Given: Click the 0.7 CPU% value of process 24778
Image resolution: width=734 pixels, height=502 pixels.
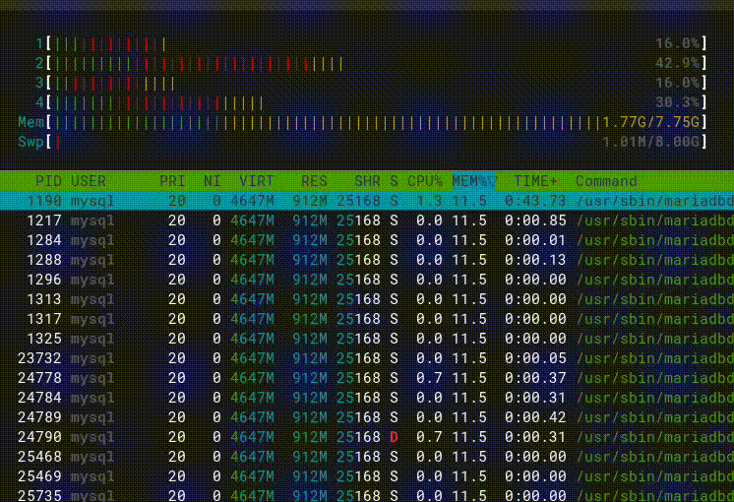Looking at the screenshot, I should pos(429,378).
